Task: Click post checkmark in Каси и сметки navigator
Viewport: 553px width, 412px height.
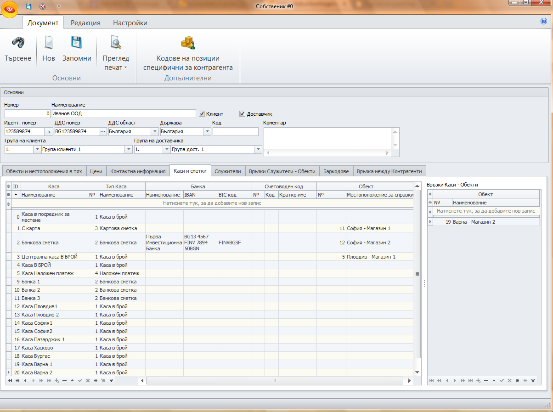Action: [80, 381]
